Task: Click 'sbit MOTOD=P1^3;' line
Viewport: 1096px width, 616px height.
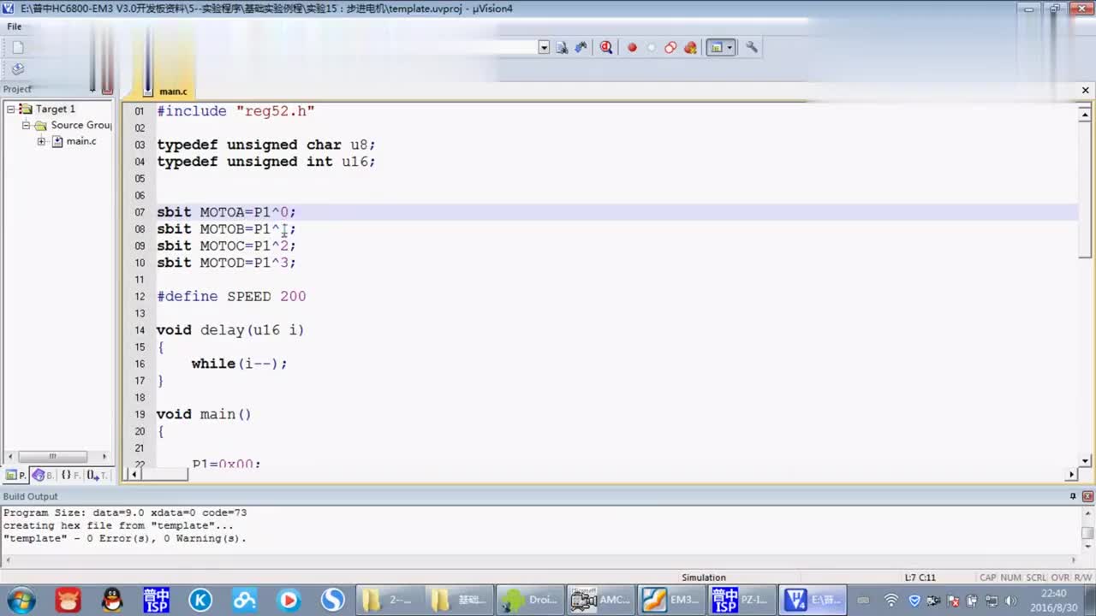Action: pyautogui.click(x=226, y=263)
